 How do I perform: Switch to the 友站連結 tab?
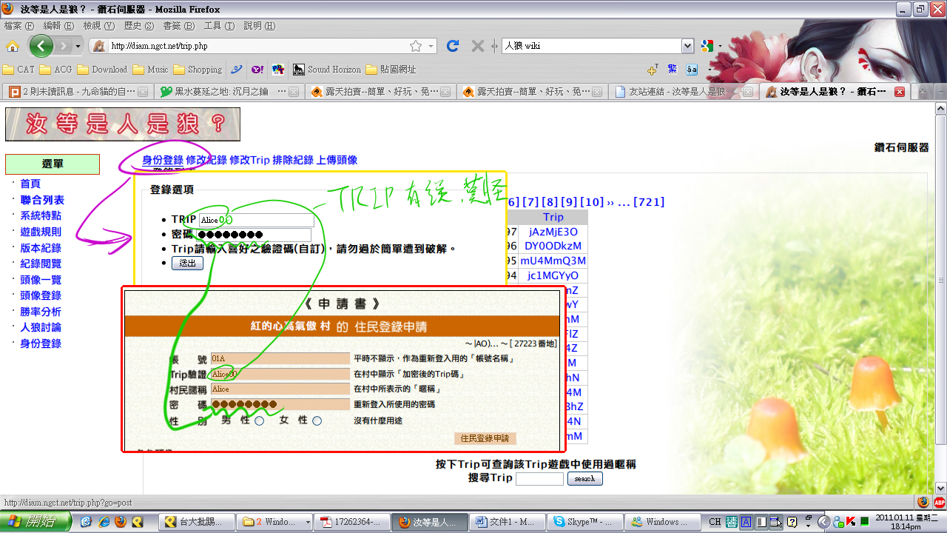point(676,92)
